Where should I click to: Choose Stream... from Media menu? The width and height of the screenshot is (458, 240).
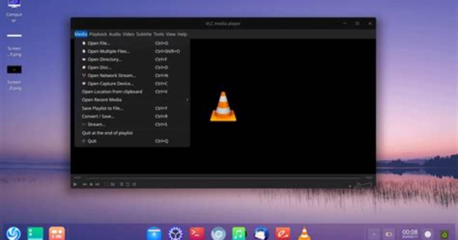tap(132, 125)
